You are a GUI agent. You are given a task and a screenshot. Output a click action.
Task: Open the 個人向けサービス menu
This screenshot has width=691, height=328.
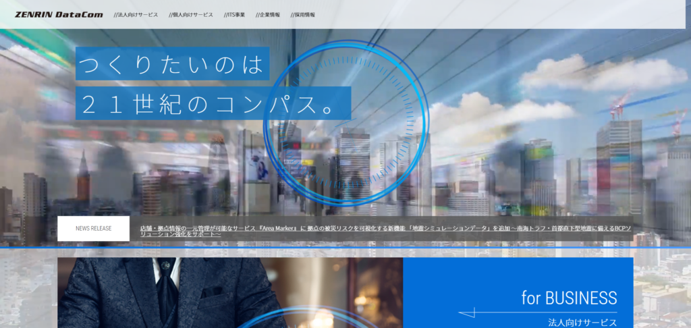[191, 15]
